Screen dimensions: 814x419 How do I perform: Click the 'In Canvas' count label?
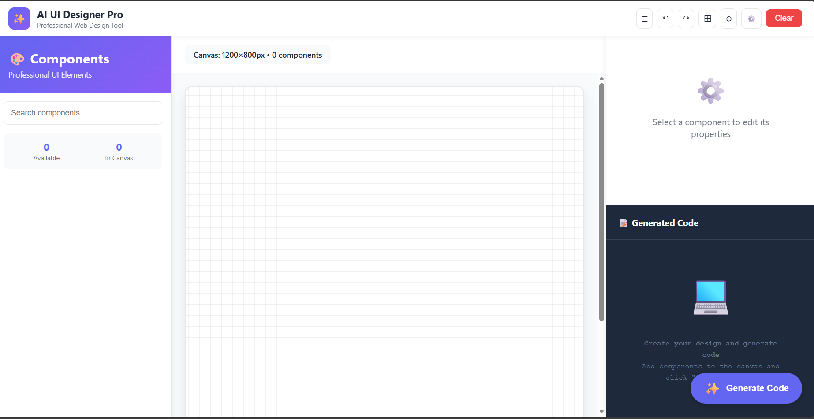pos(119,158)
